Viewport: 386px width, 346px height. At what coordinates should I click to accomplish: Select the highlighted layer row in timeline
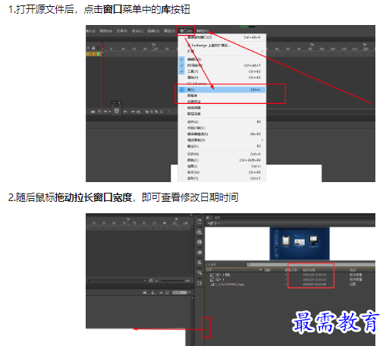(94, 54)
